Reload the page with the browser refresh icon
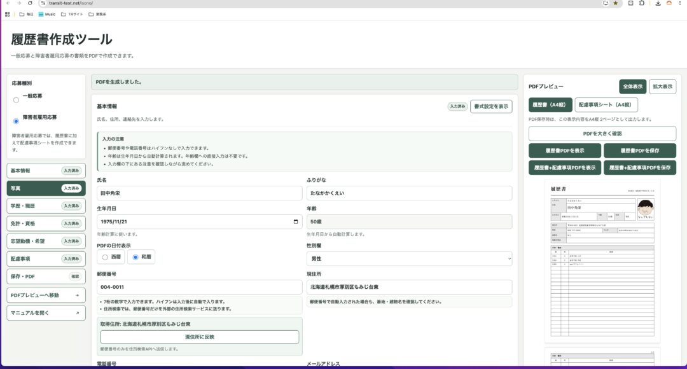The width and height of the screenshot is (687, 369). [30, 3]
